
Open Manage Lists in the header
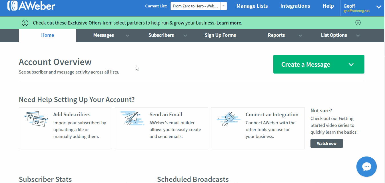tap(252, 6)
